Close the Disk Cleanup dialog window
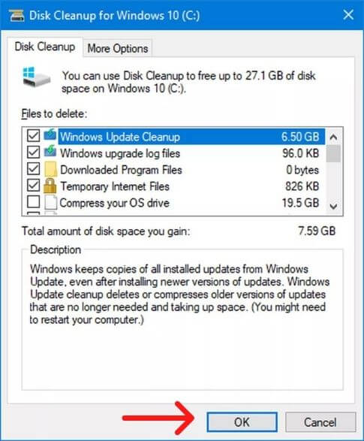Screen dimensions: 364x441 click(348, 14)
